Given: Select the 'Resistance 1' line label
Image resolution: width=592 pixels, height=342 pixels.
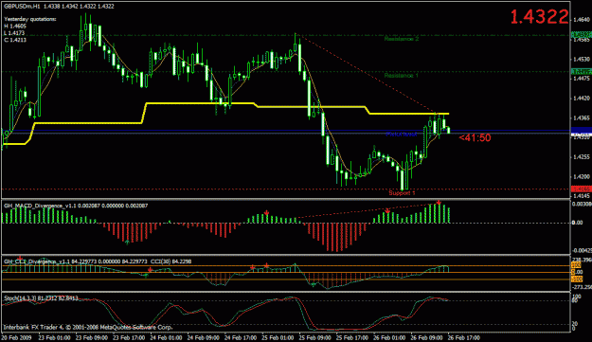Looking at the screenshot, I should click(x=402, y=76).
